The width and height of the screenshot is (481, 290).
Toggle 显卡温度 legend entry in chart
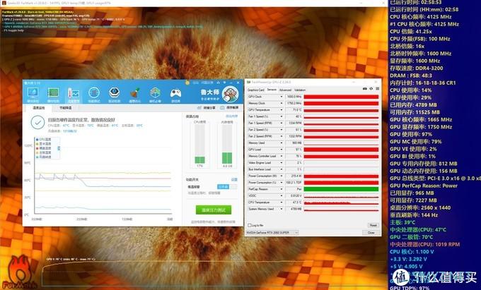[x=44, y=144]
